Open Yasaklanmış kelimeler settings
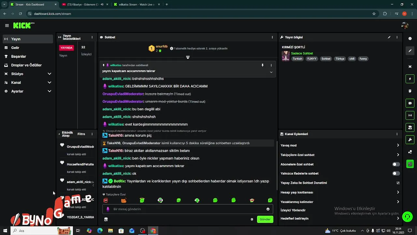Image resolution: width=417 pixels, height=235 pixels. 340,202
